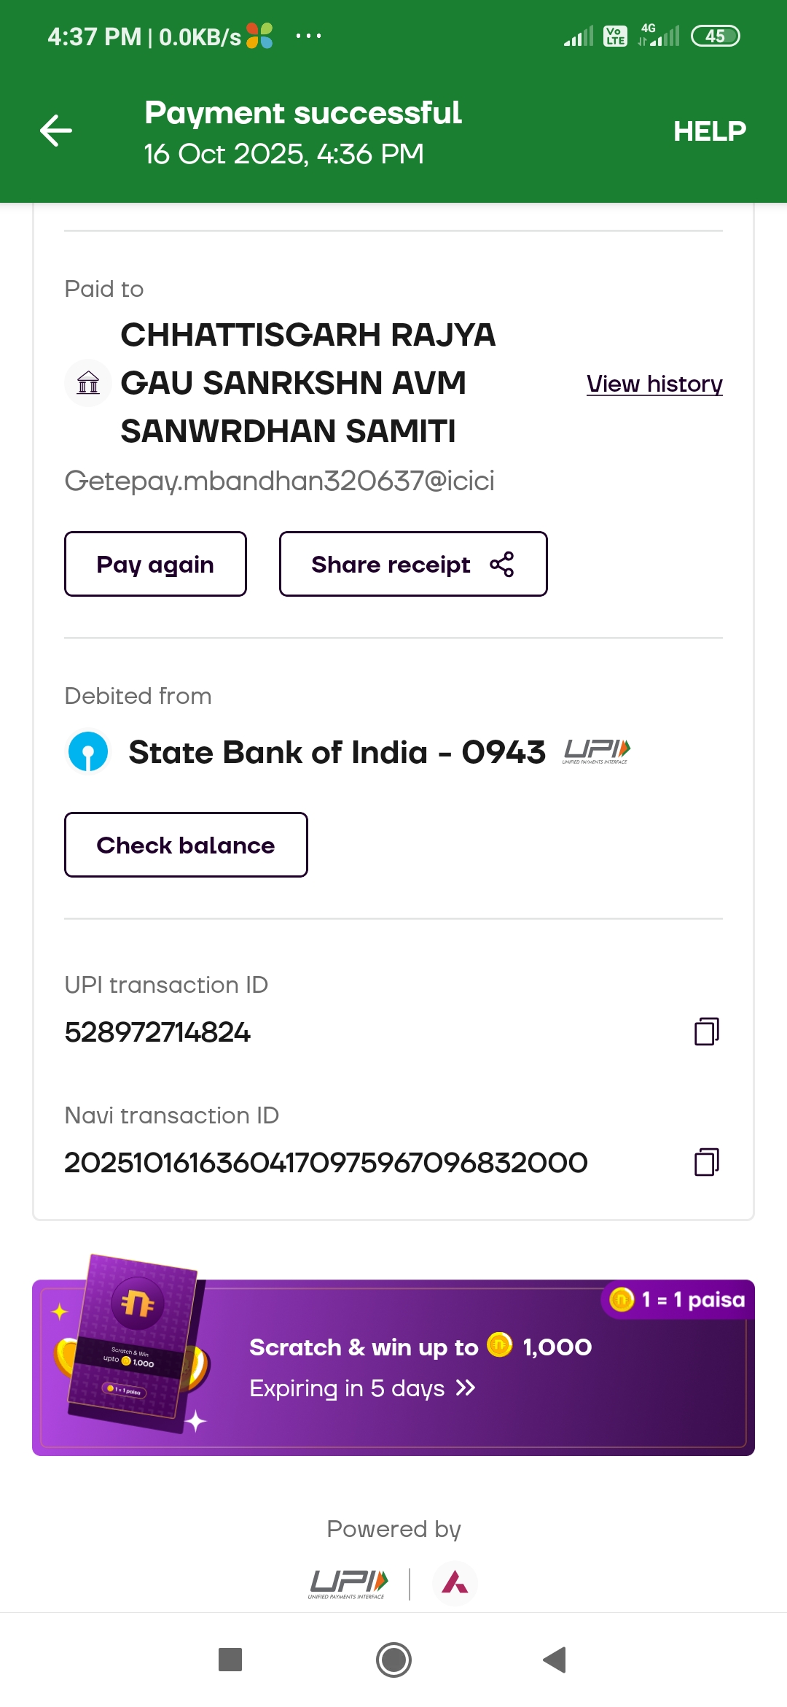Copy the UPI transaction ID
Screen dimensions: 787x1707
706,1031
